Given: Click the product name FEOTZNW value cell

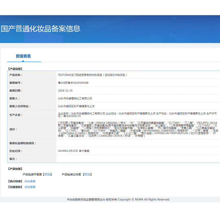Looking at the screenshot, I should [92, 75].
